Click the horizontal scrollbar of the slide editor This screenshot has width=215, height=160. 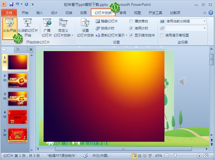(x=123, y=149)
